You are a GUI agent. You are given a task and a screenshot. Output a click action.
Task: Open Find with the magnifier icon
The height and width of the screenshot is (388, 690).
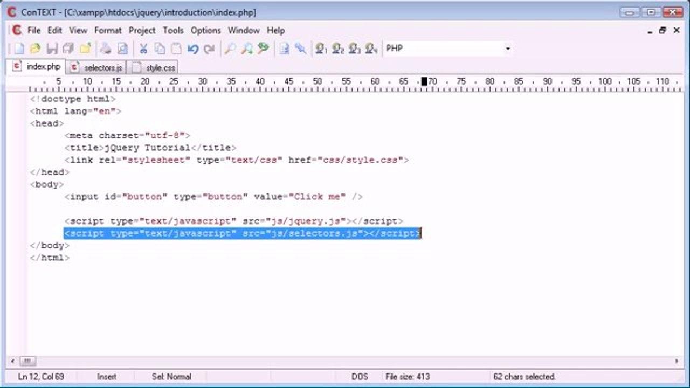tap(230, 48)
